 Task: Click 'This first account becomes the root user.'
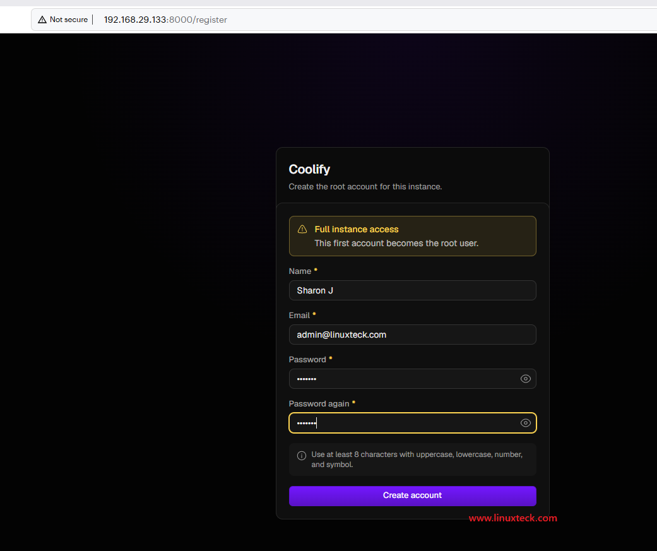[x=396, y=243]
